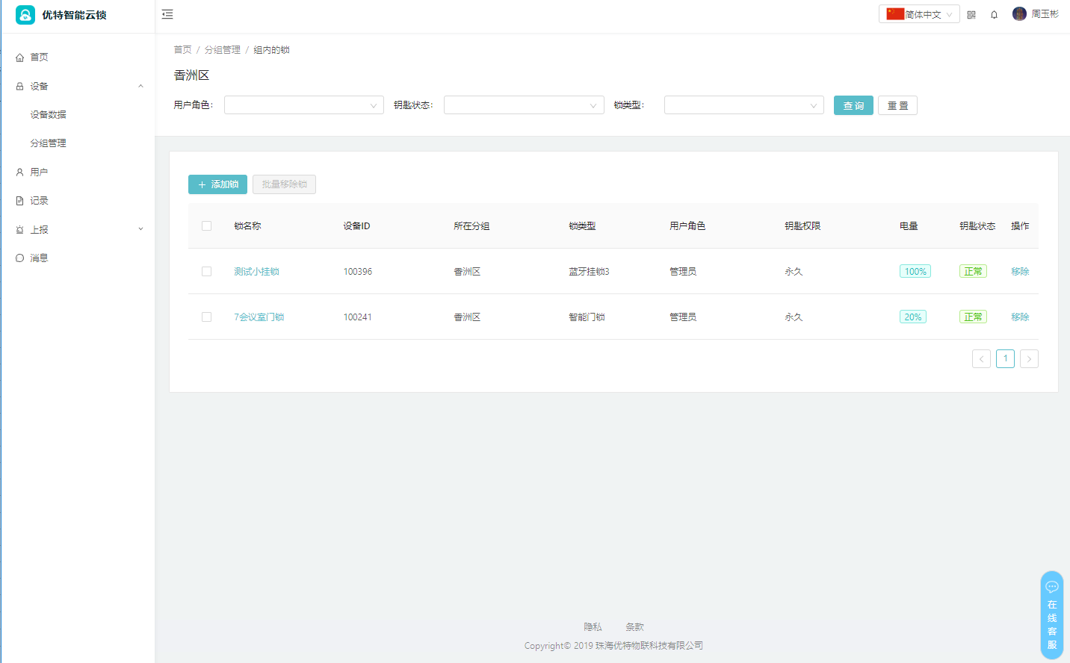Click the 优特智能云锁 logo icon
The height and width of the screenshot is (663, 1070).
pos(25,15)
